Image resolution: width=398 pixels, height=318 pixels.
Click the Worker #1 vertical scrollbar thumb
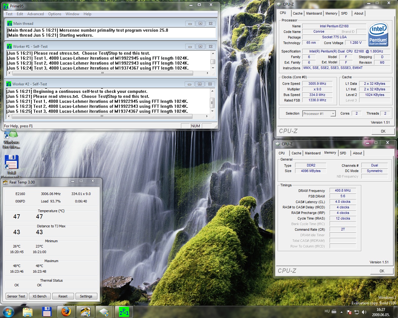pos(213,61)
